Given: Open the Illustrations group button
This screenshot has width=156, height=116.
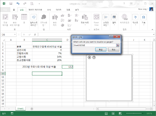Looking at the screenshot, I should pos(34,20).
